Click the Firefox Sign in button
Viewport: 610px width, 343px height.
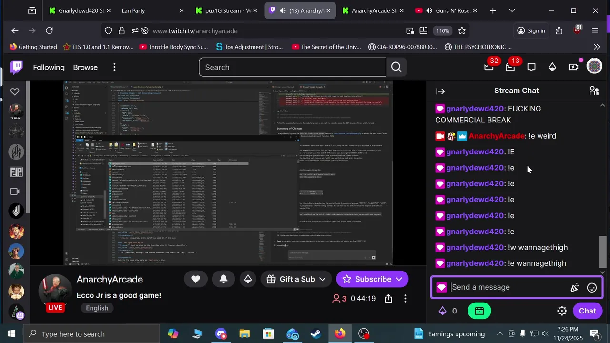[x=531, y=31]
